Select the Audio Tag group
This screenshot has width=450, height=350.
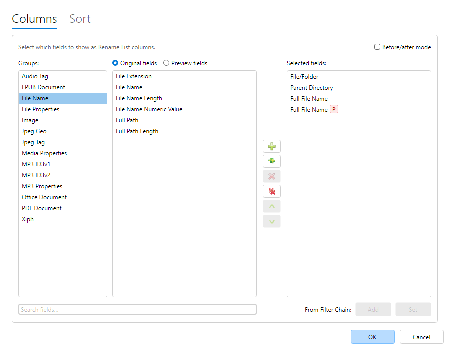pos(63,76)
